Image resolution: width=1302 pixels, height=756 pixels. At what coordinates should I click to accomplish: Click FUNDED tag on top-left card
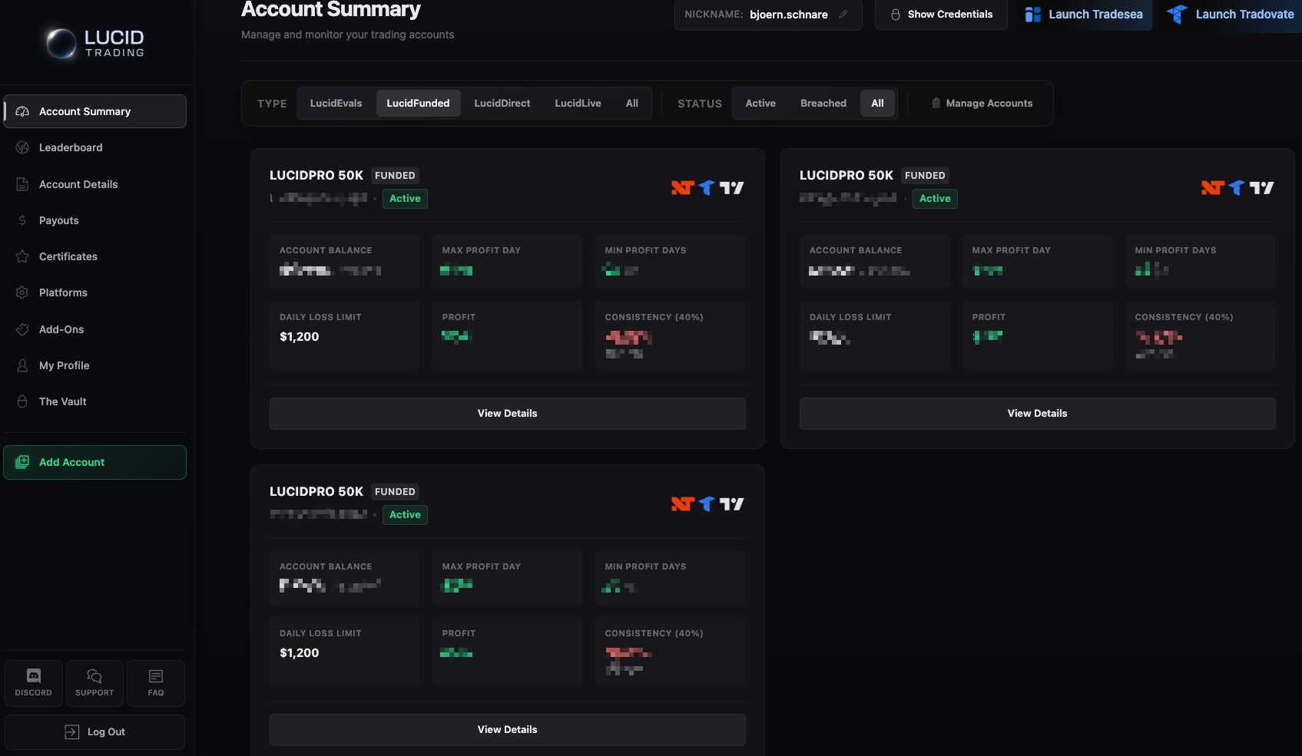(395, 176)
